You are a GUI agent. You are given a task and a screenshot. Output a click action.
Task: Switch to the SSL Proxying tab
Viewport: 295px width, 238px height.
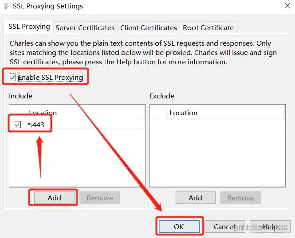29,27
